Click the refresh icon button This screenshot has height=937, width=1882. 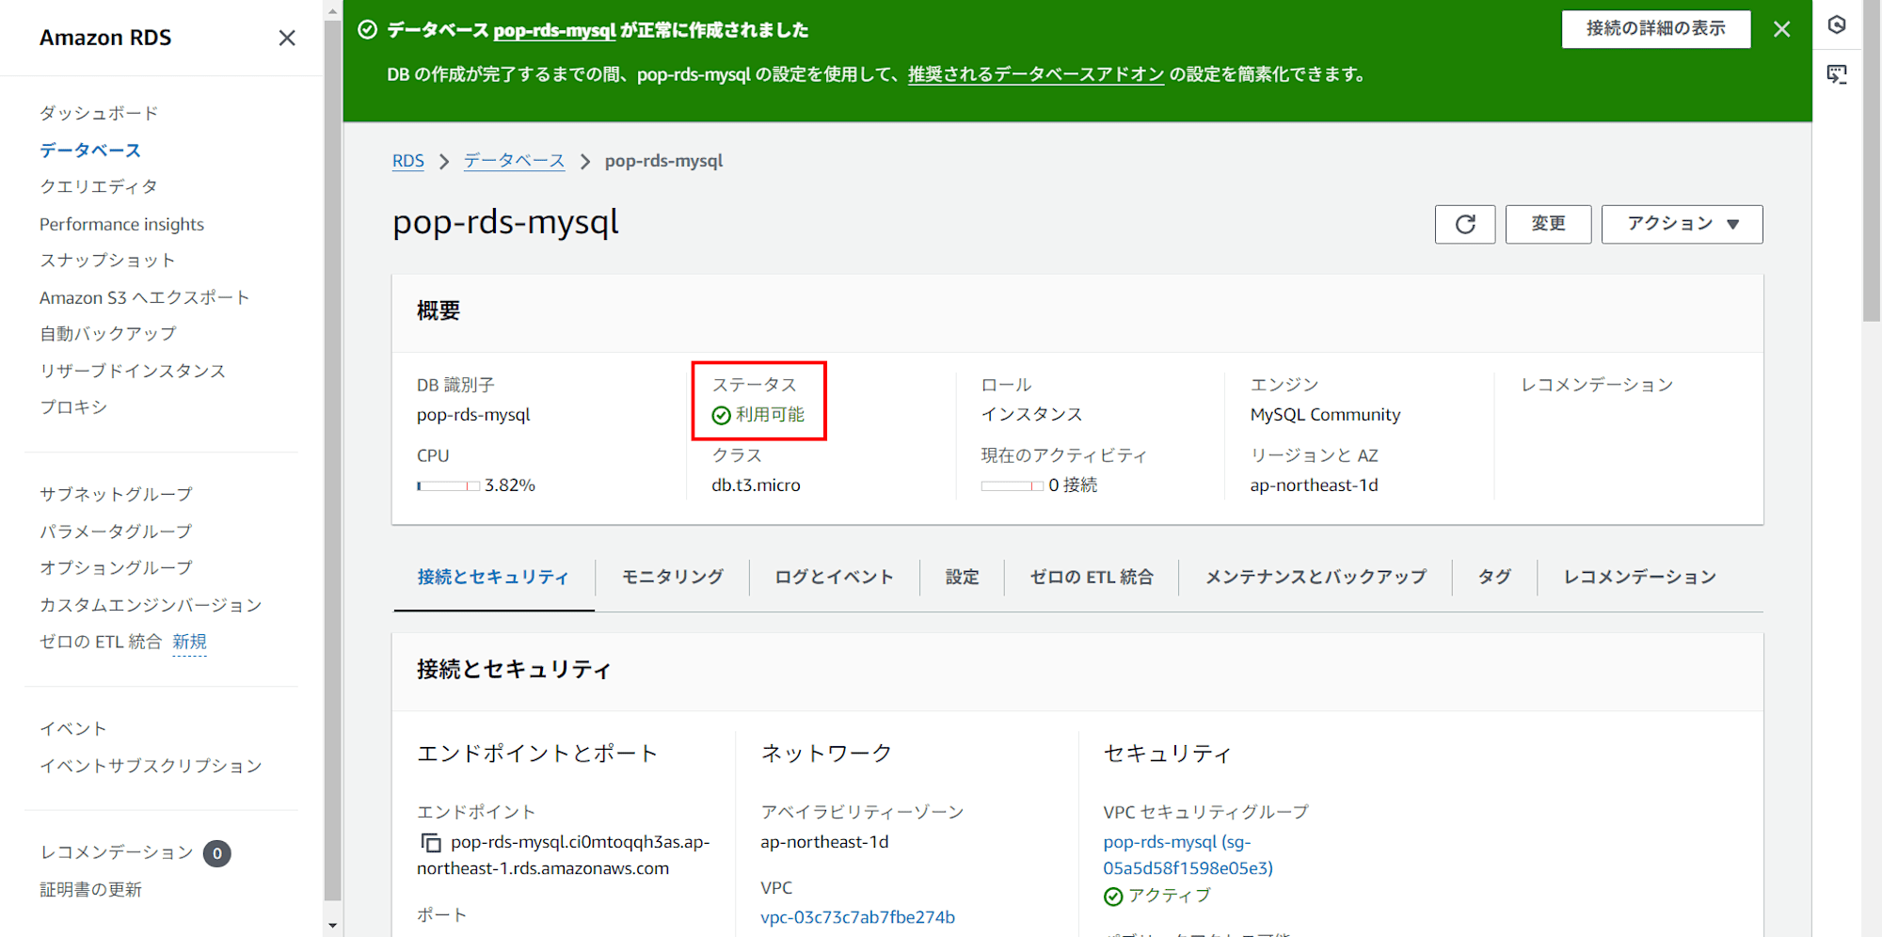(x=1465, y=224)
